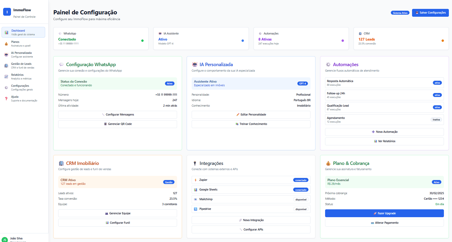Toggle the ativa badge on Resposta Automática
The image size is (452, 242).
[x=437, y=83]
